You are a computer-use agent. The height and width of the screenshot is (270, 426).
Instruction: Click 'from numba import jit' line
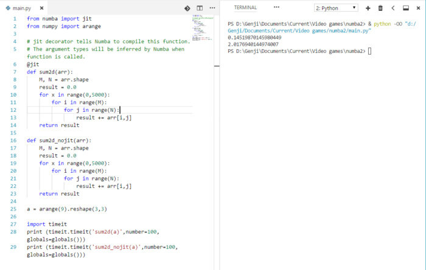pos(59,19)
